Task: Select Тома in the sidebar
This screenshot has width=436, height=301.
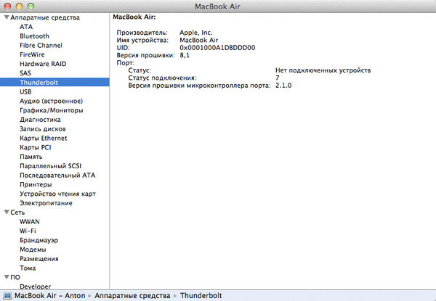Action: click(x=28, y=268)
